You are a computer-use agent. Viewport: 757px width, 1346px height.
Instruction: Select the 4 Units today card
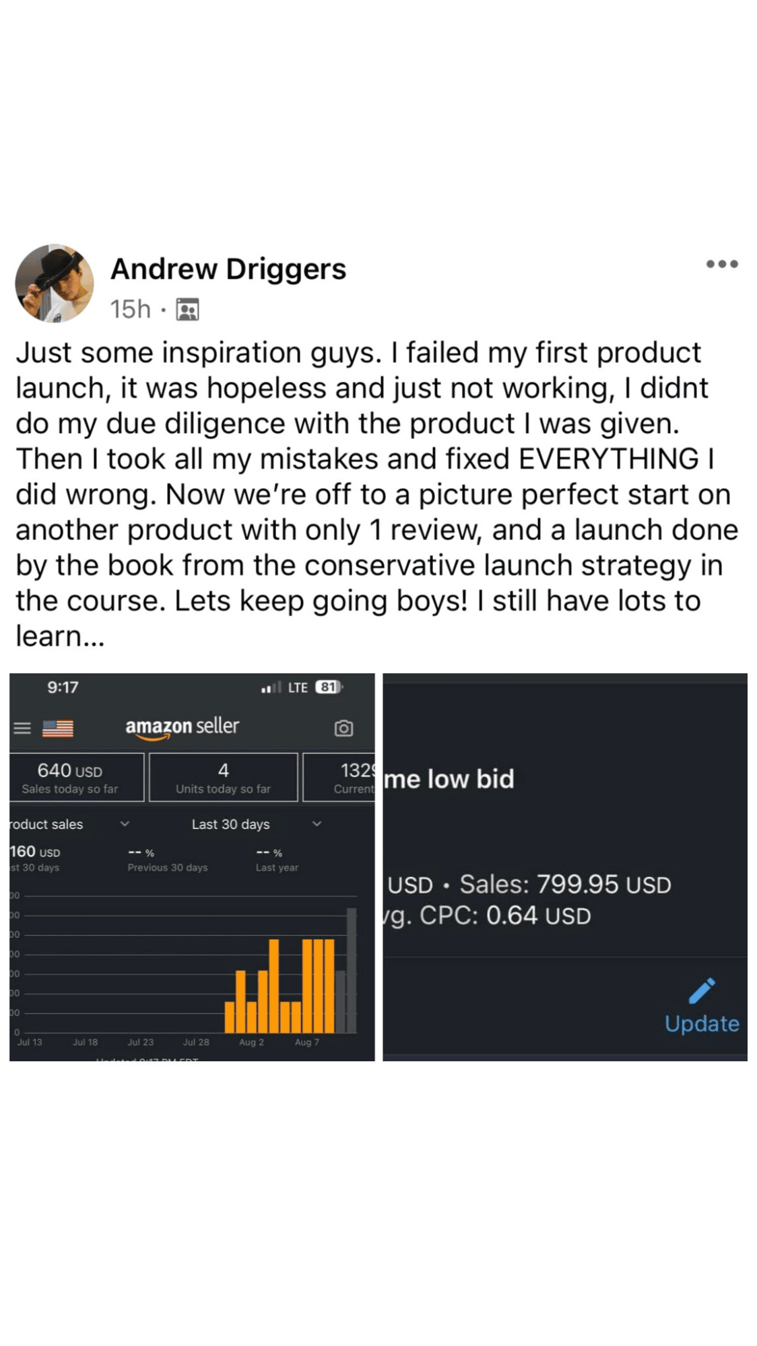point(223,778)
